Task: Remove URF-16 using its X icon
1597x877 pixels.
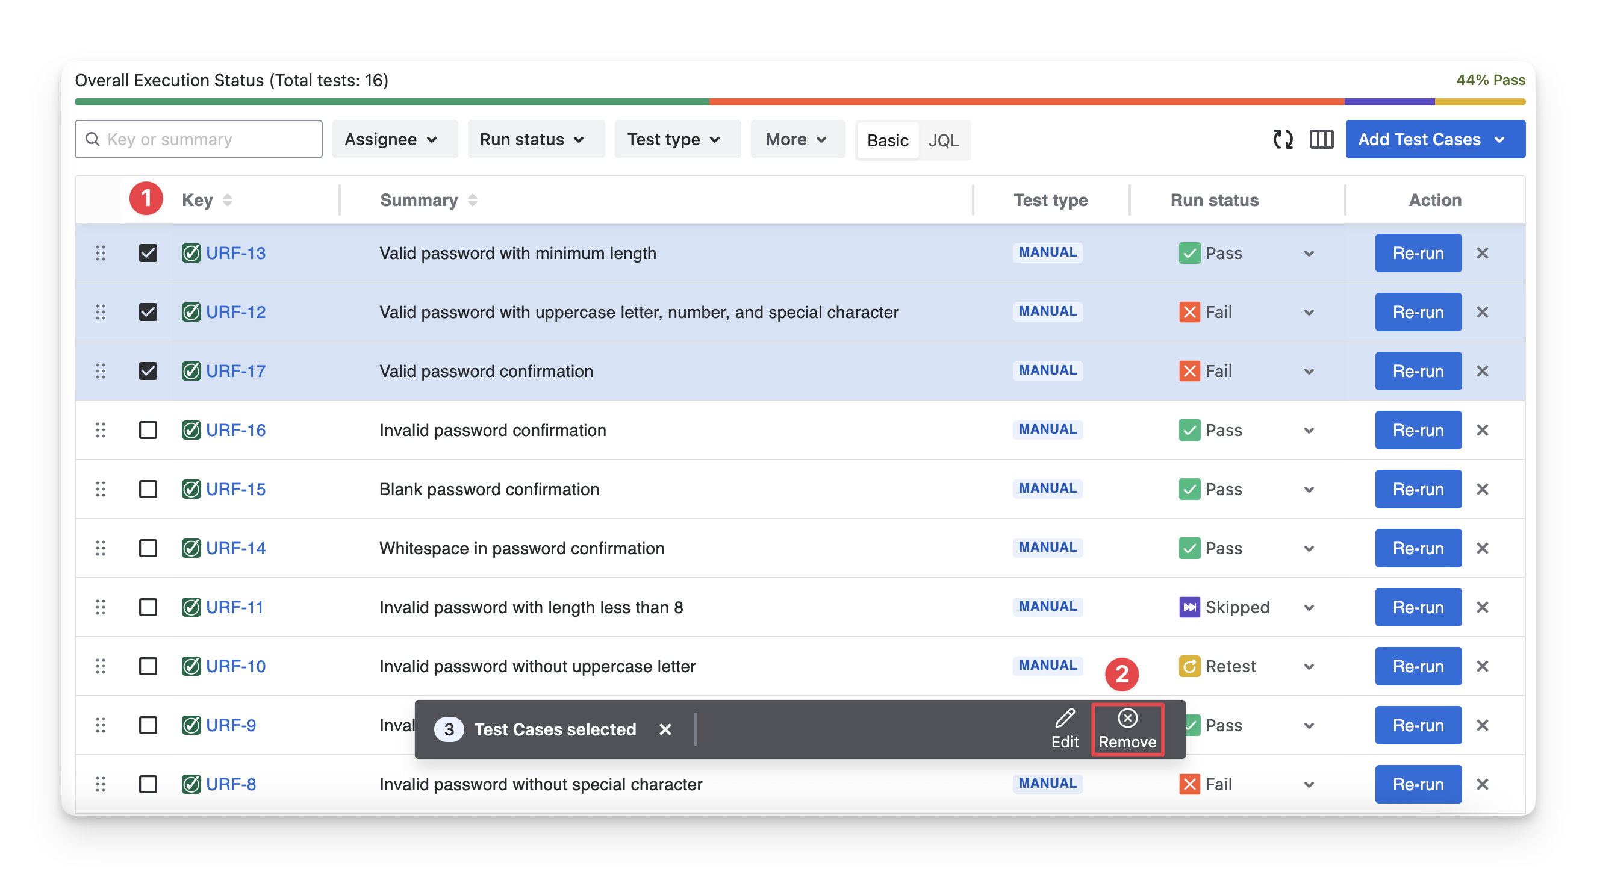Action: (x=1482, y=430)
